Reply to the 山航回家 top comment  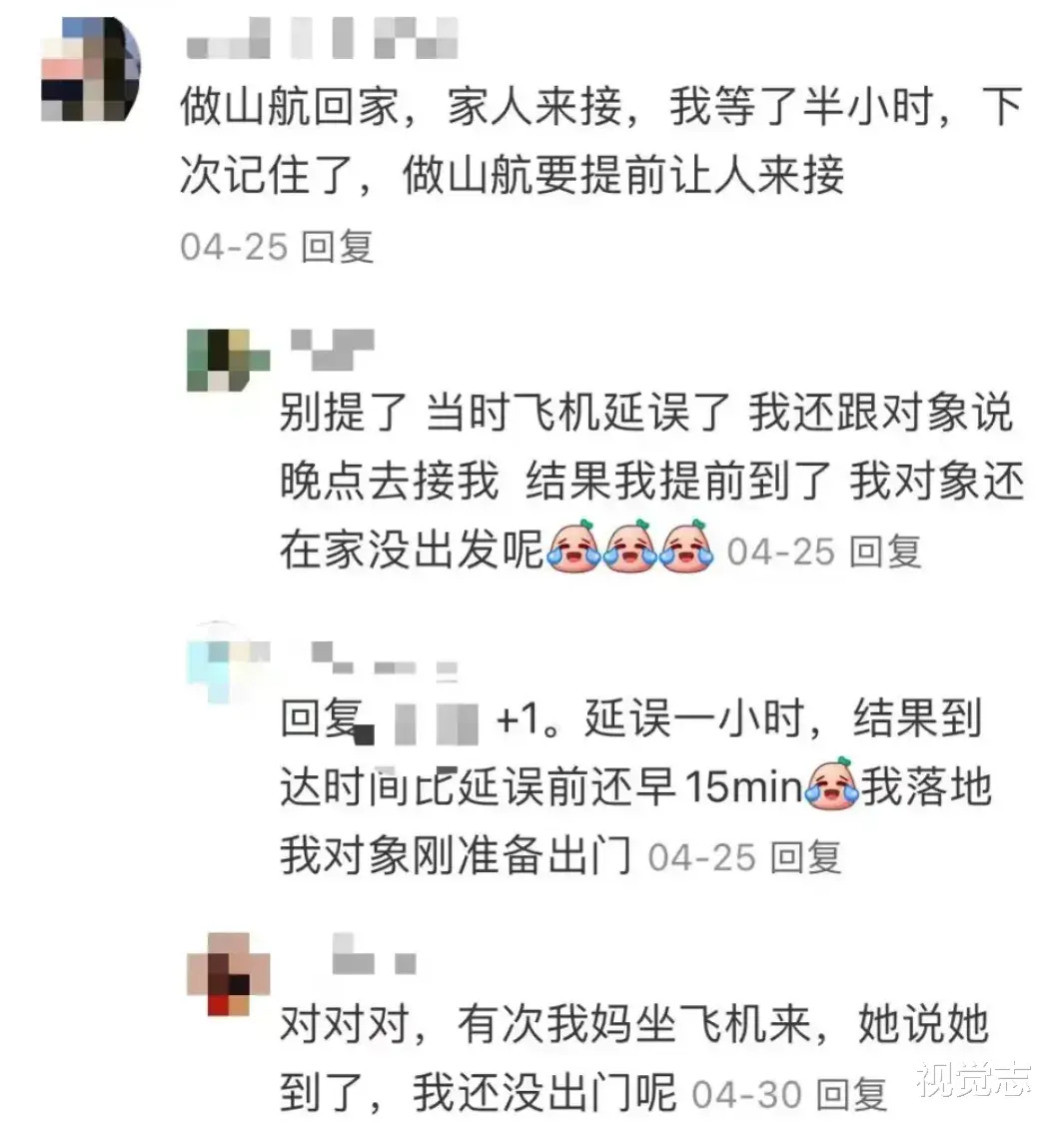(338, 247)
